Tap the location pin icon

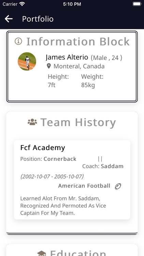(49, 66)
